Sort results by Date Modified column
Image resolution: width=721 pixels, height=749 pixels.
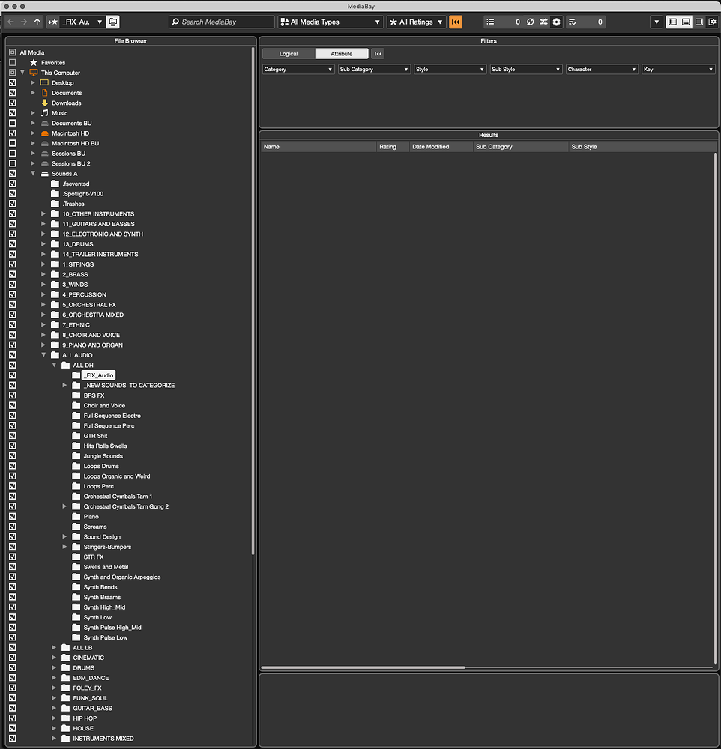441,146
